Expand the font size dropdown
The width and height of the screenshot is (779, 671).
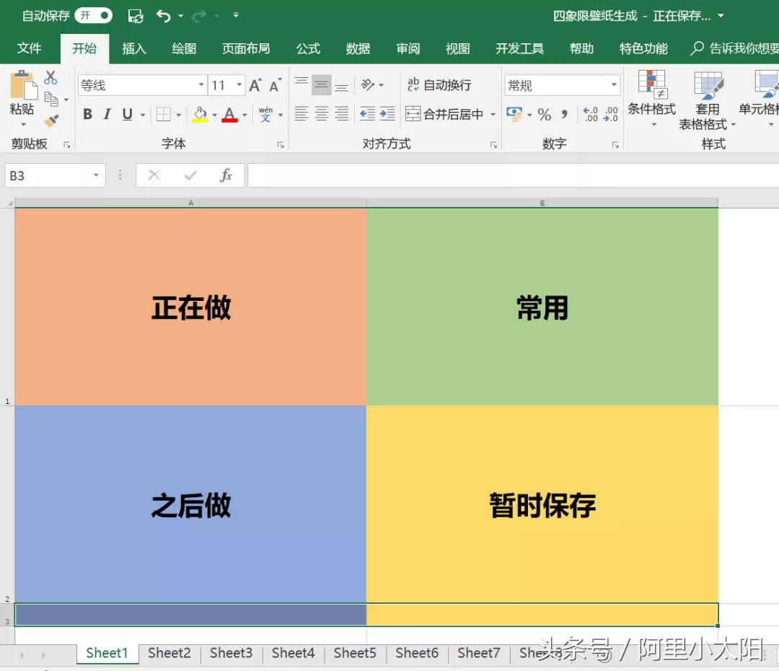tap(239, 84)
